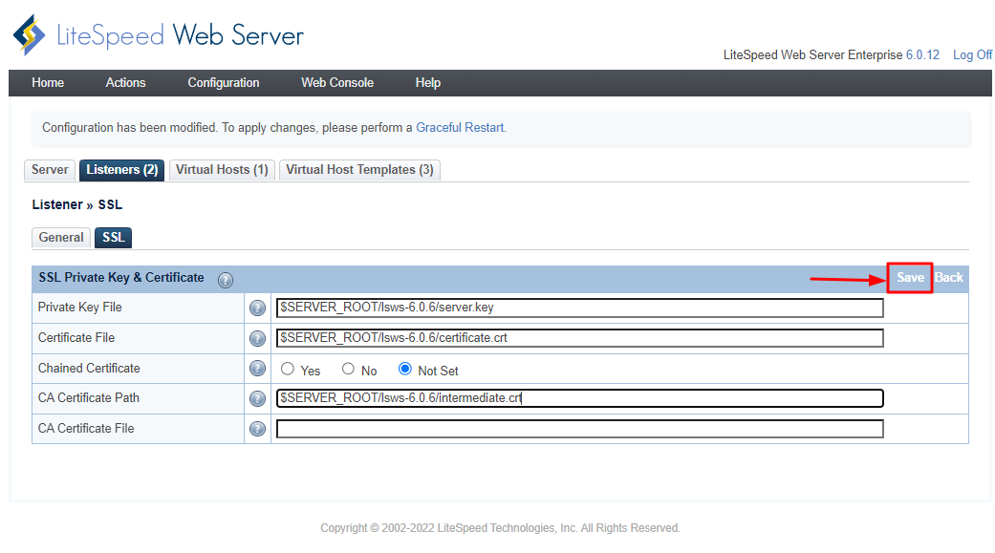Open the Help menu
This screenshot has width=995, height=553.
pyautogui.click(x=427, y=82)
